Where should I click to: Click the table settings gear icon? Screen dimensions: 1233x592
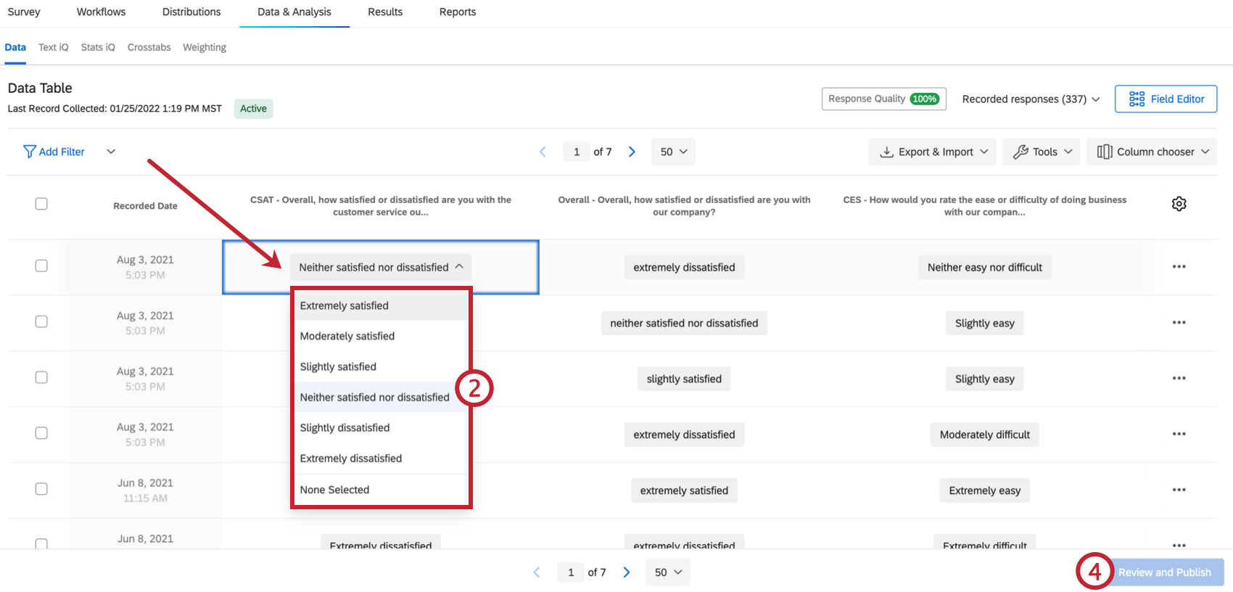click(1179, 204)
